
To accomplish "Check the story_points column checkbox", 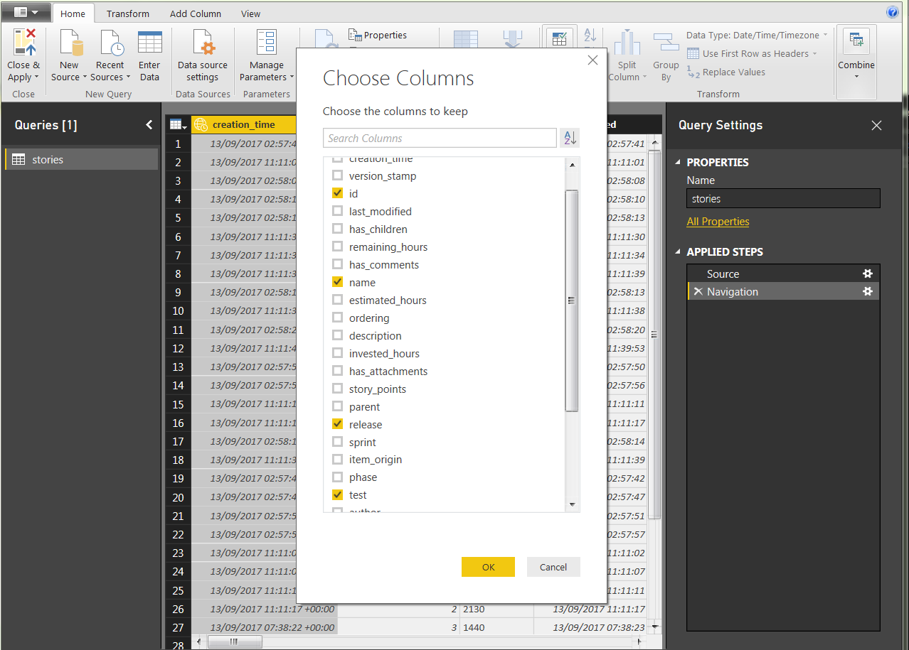I will point(338,389).
